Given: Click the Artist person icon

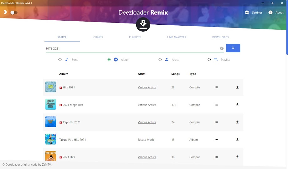Looking at the screenshot, I should [167, 60].
